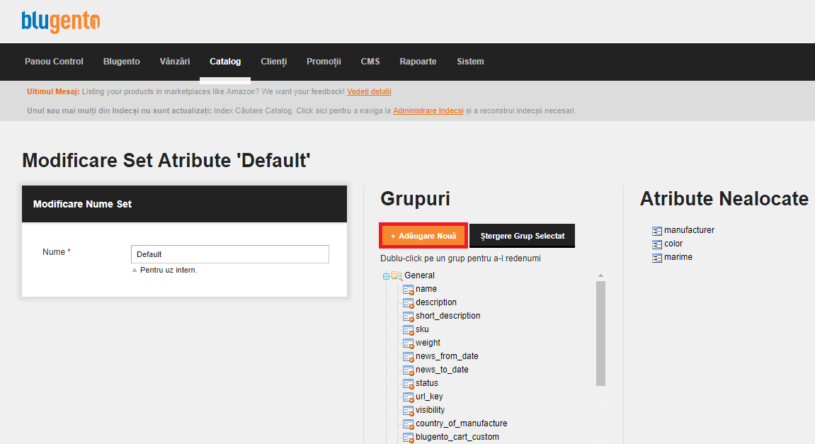Click the icon beside the status attribute
815x444 pixels.
409,385
